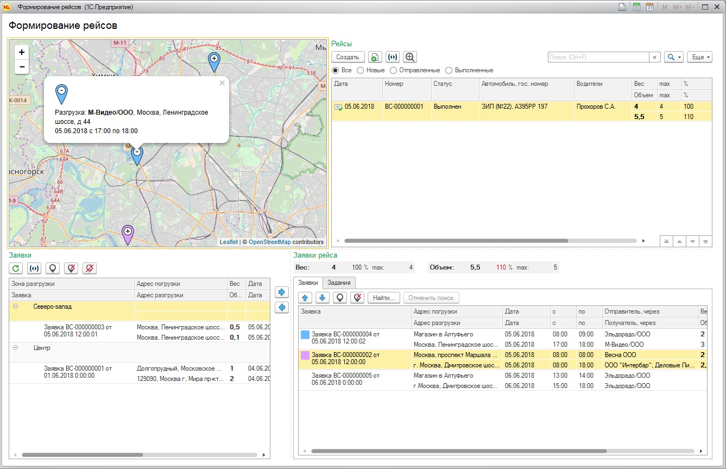Click the Создать button

[x=348, y=57]
